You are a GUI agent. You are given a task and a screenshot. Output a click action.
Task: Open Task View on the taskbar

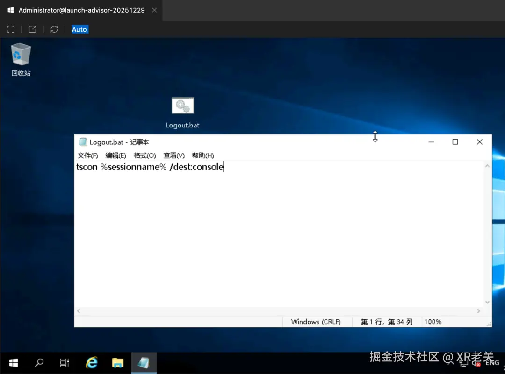pyautogui.click(x=65, y=363)
